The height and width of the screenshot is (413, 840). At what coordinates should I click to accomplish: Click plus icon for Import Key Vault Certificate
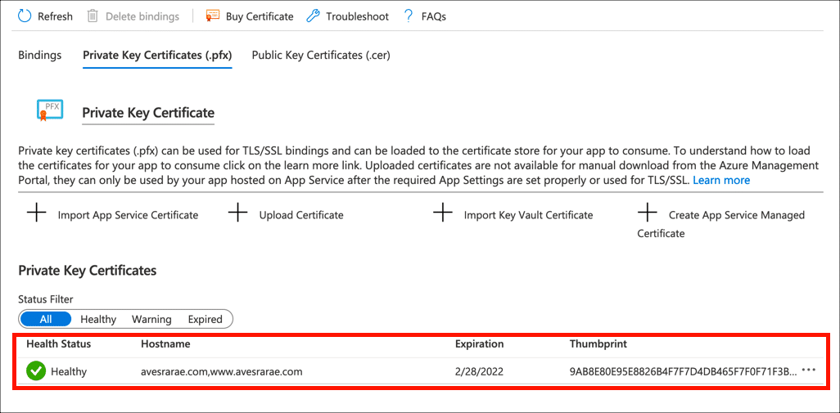point(443,214)
